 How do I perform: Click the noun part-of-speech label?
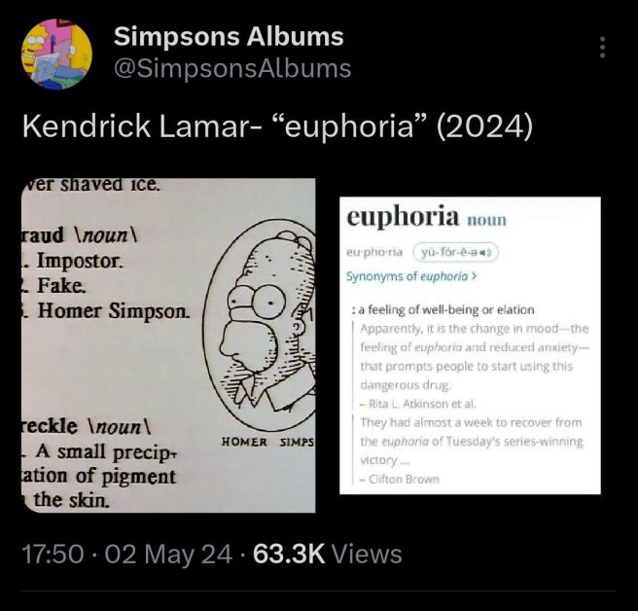click(486, 220)
